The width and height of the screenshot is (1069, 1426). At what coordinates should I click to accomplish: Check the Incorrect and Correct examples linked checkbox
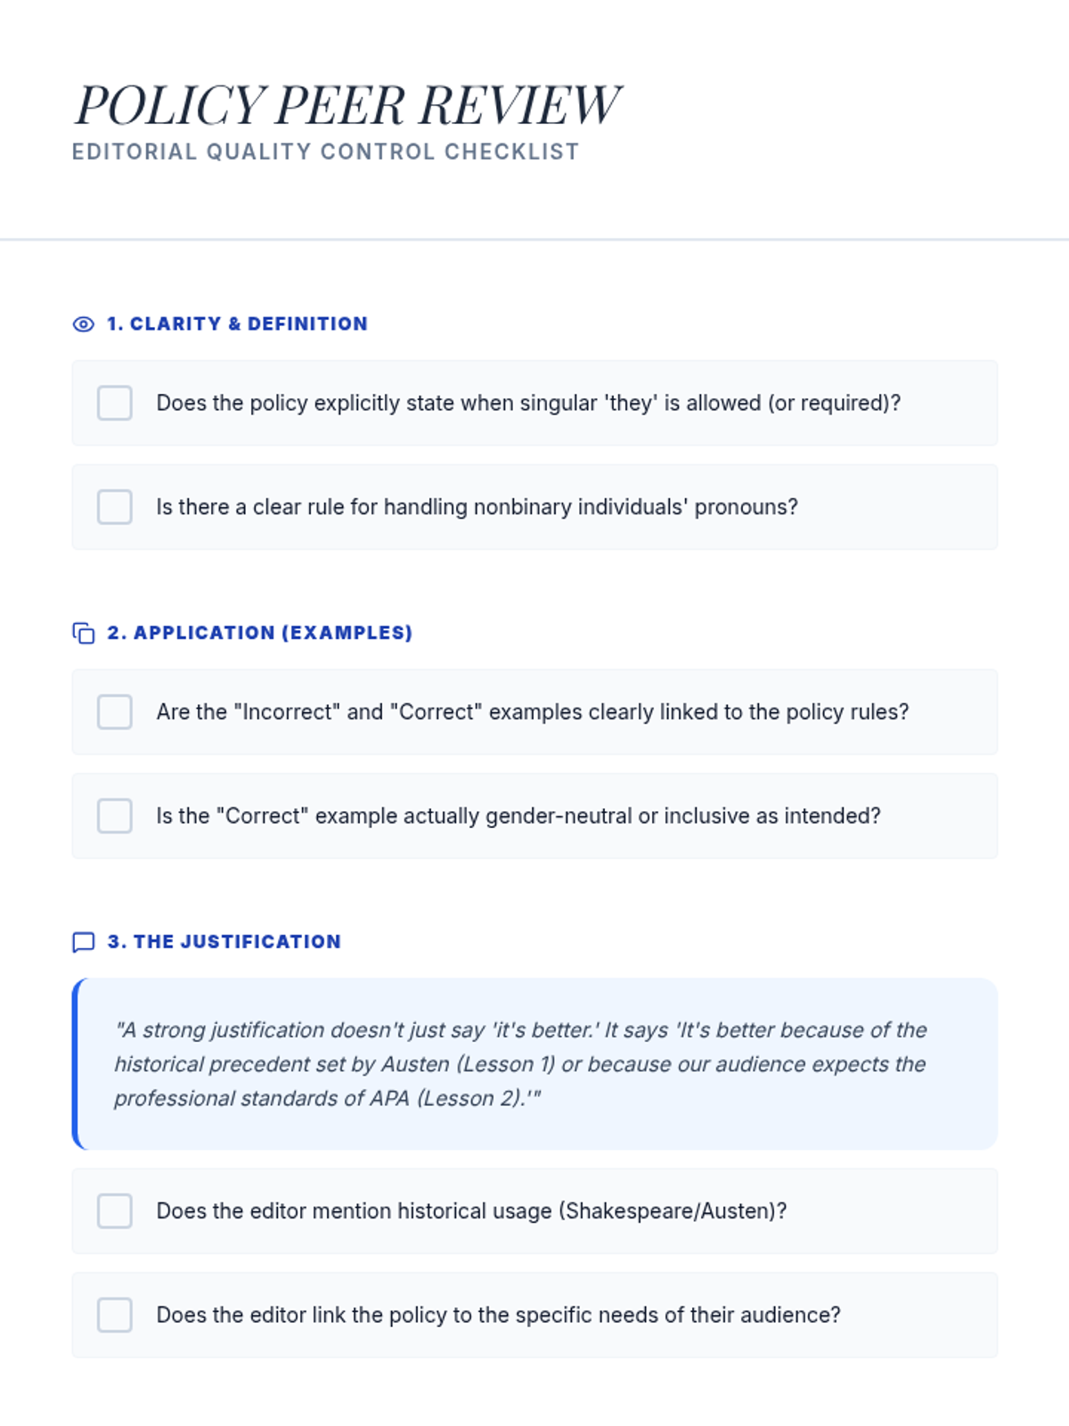pos(115,712)
